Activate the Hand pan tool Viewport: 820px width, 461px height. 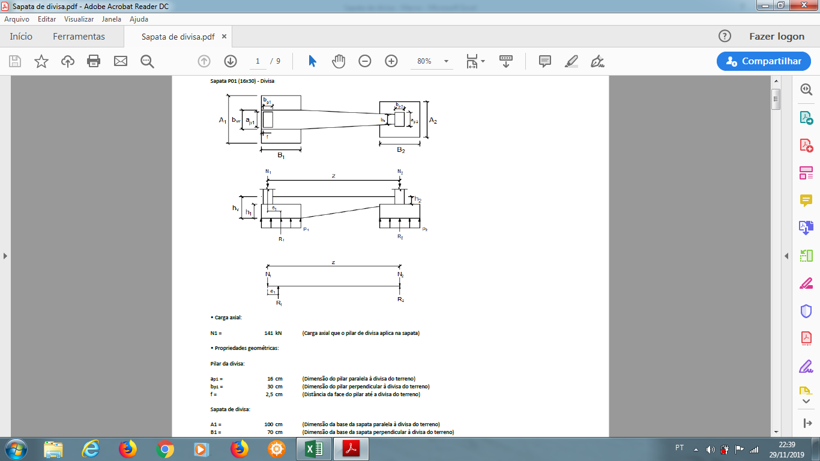339,61
